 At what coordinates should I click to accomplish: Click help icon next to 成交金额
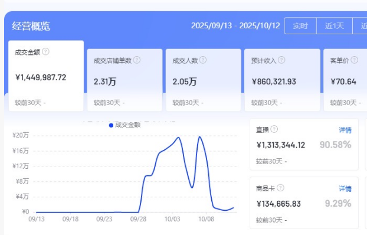click(x=45, y=51)
